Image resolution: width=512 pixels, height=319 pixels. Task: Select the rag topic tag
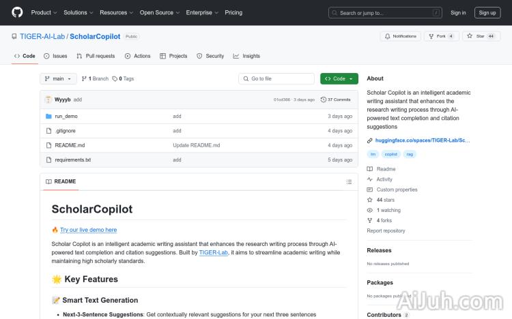410,154
